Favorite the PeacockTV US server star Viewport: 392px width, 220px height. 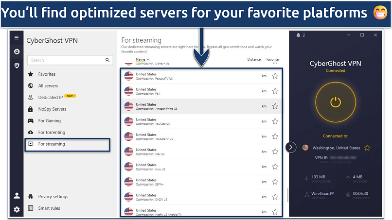point(275,76)
